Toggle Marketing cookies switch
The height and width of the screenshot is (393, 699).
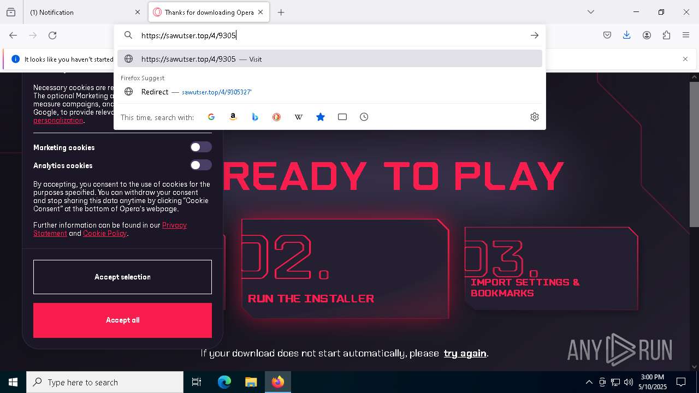tap(201, 147)
